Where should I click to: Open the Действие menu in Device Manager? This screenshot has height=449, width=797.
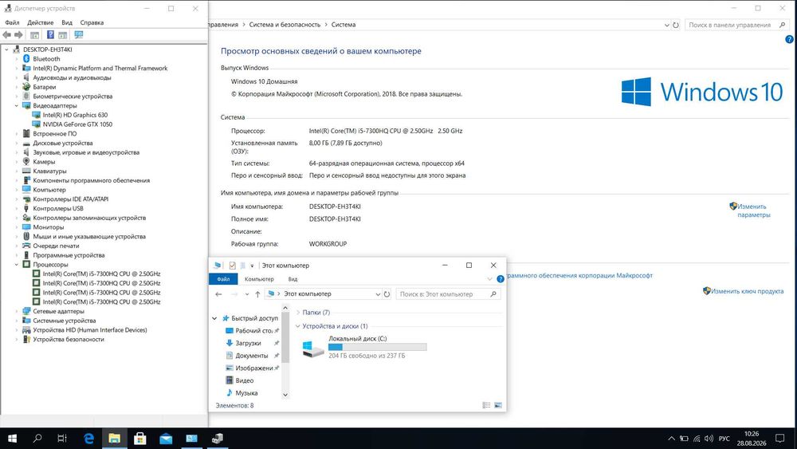(40, 22)
